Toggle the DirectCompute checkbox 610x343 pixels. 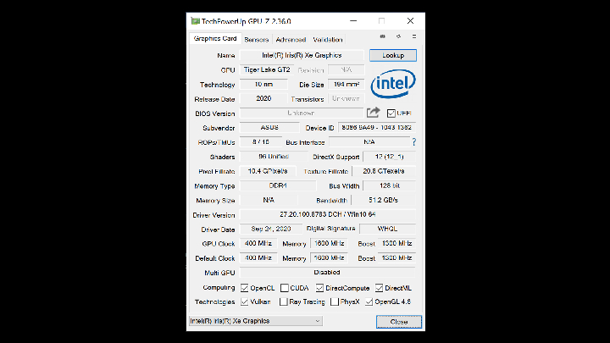tap(319, 288)
